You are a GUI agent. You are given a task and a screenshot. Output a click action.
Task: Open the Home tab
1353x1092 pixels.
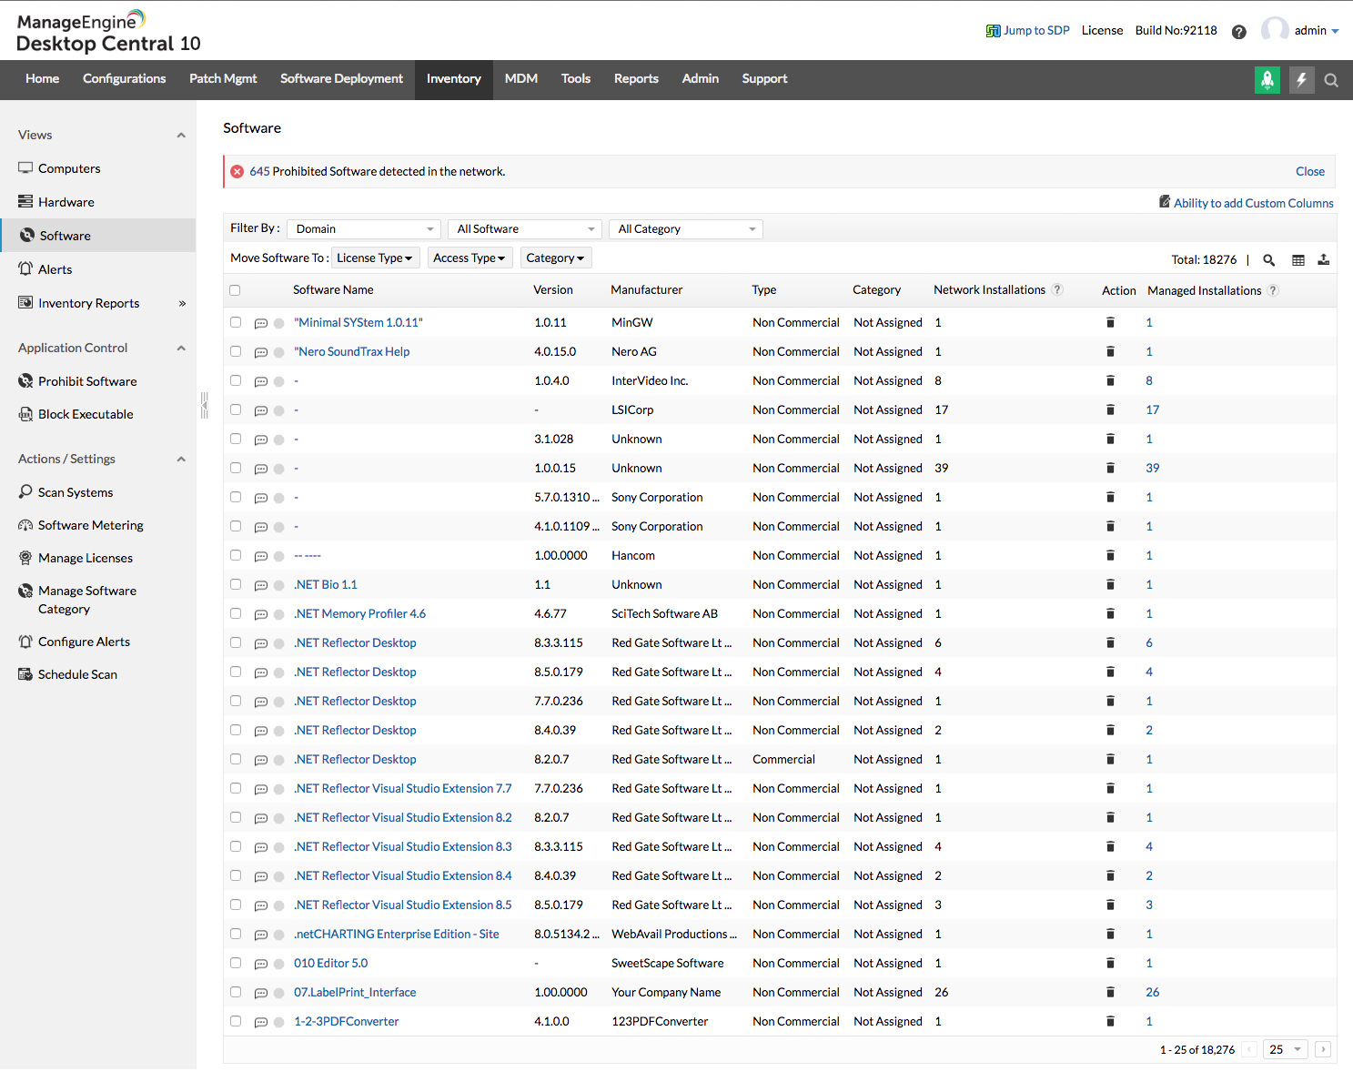tap(43, 79)
